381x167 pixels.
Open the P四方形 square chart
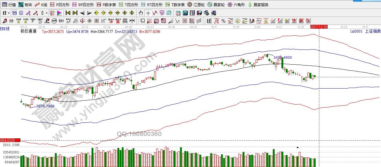coord(60,5)
